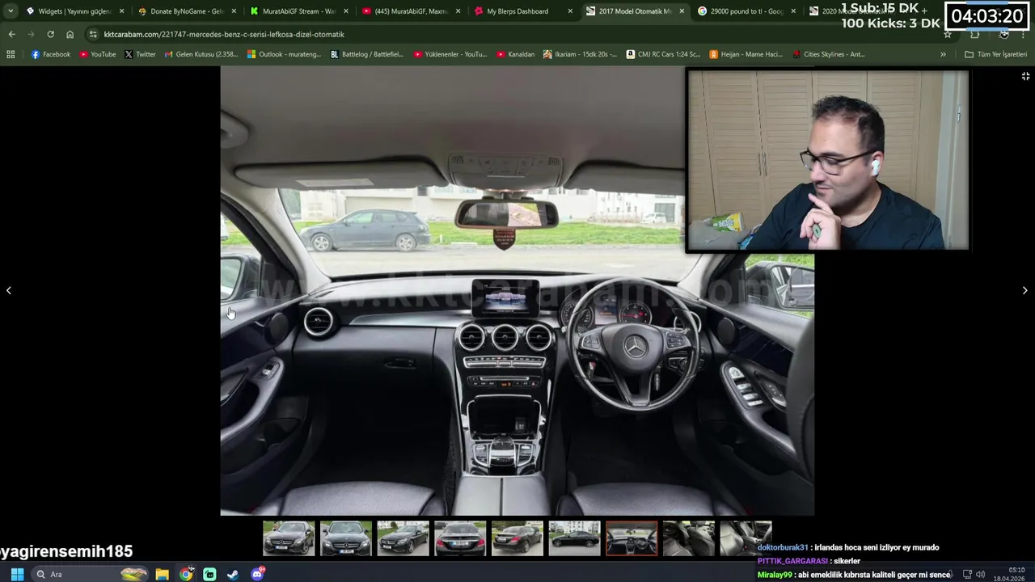Bookmark this page with the star icon
Screen dimensions: 1035x582
948,34
